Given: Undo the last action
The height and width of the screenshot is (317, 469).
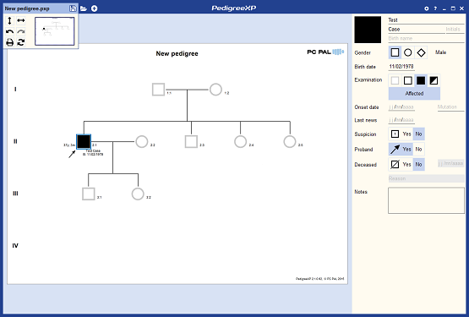Looking at the screenshot, I should coord(9,31).
